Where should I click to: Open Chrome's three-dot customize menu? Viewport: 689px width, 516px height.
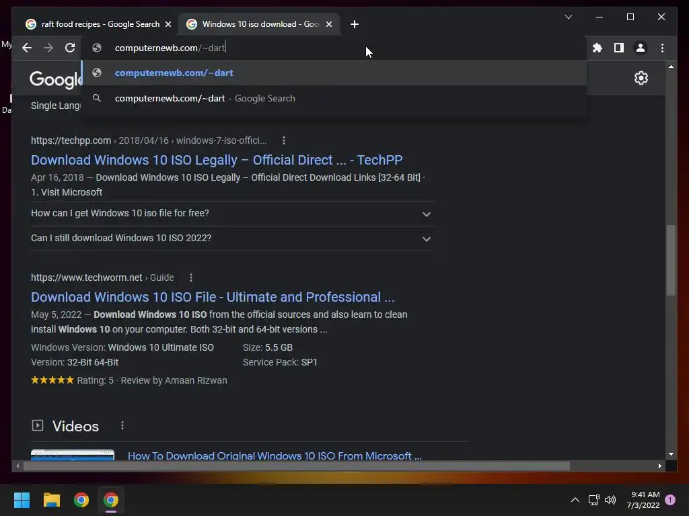click(662, 48)
